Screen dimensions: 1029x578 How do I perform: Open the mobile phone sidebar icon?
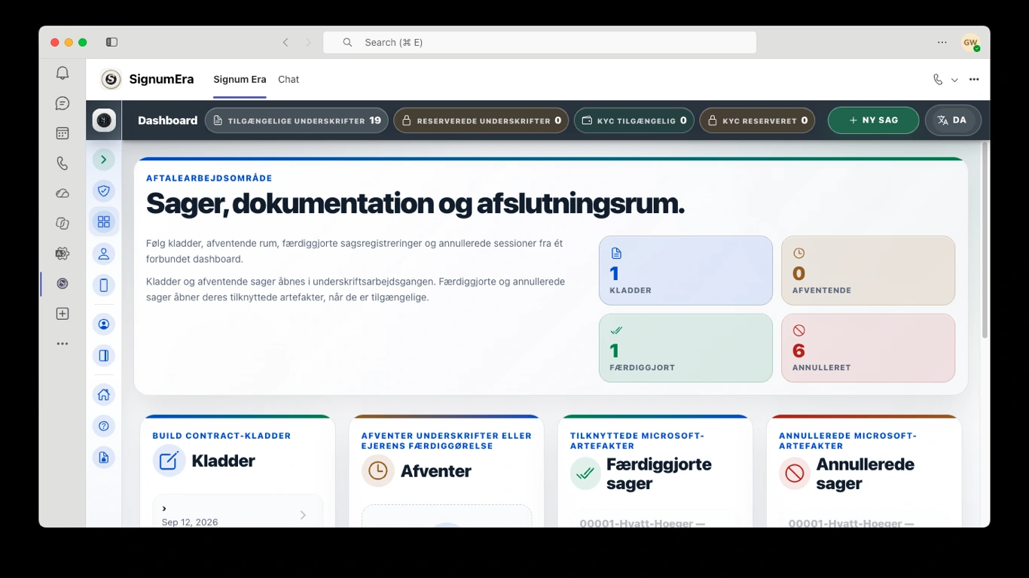[104, 285]
